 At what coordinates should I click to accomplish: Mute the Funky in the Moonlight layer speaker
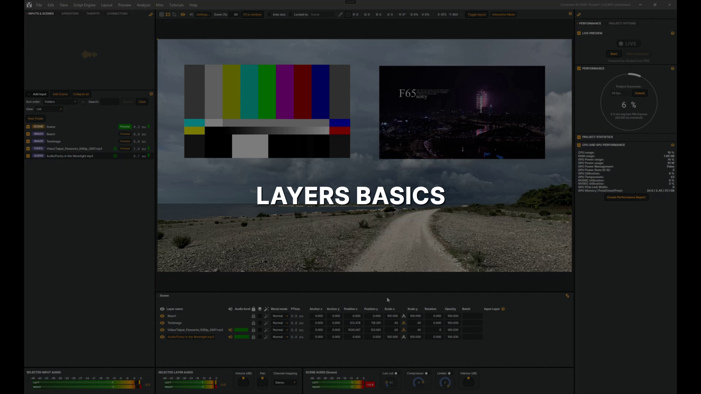click(230, 337)
